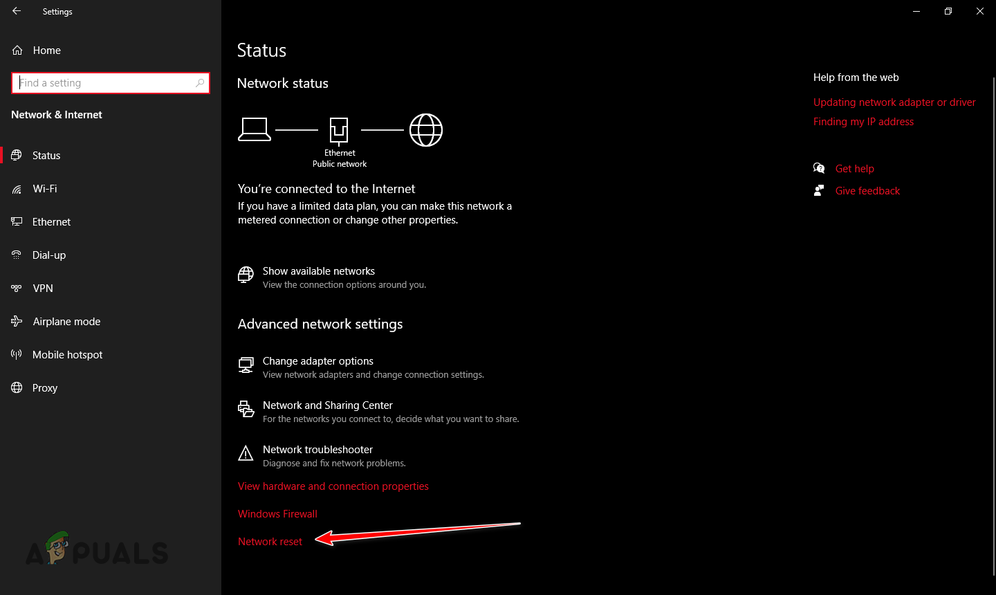Select the Proxy globe icon

click(x=16, y=387)
